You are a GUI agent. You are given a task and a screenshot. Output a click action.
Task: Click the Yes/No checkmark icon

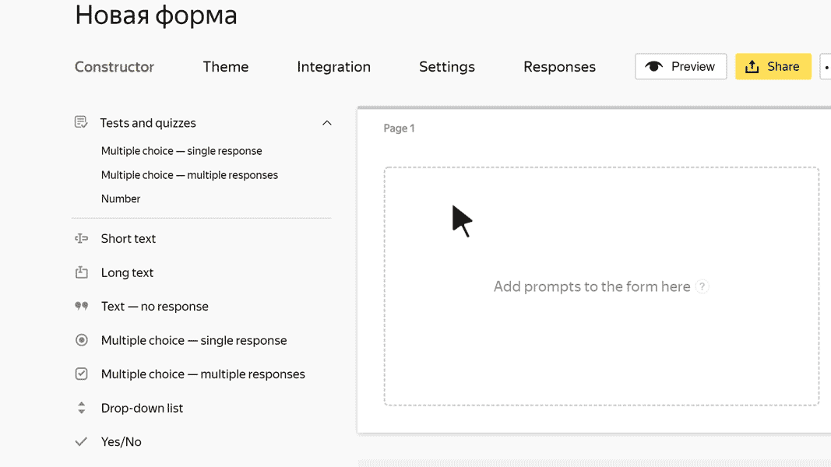point(81,441)
